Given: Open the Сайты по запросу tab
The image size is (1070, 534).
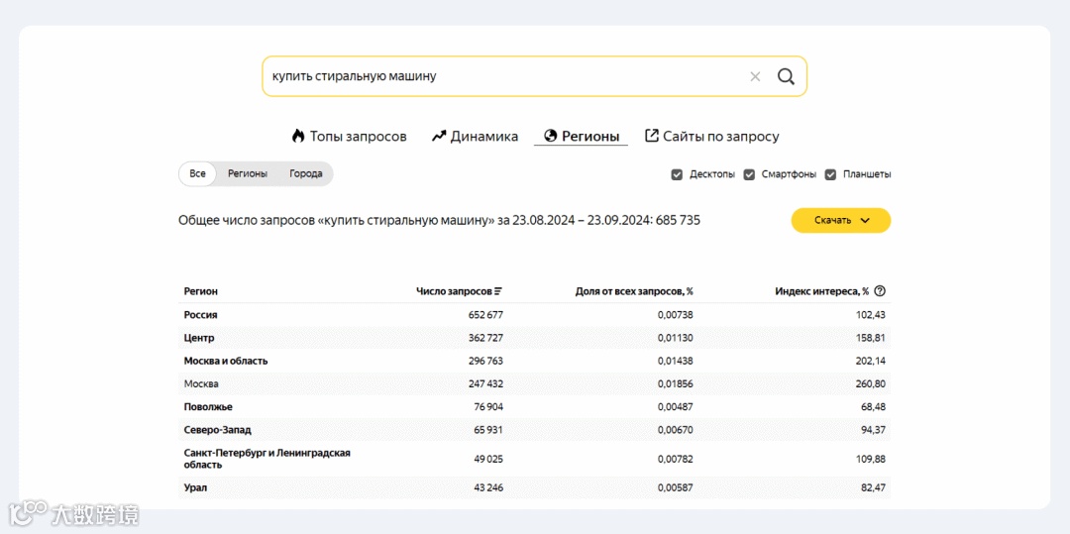Looking at the screenshot, I should pos(711,137).
